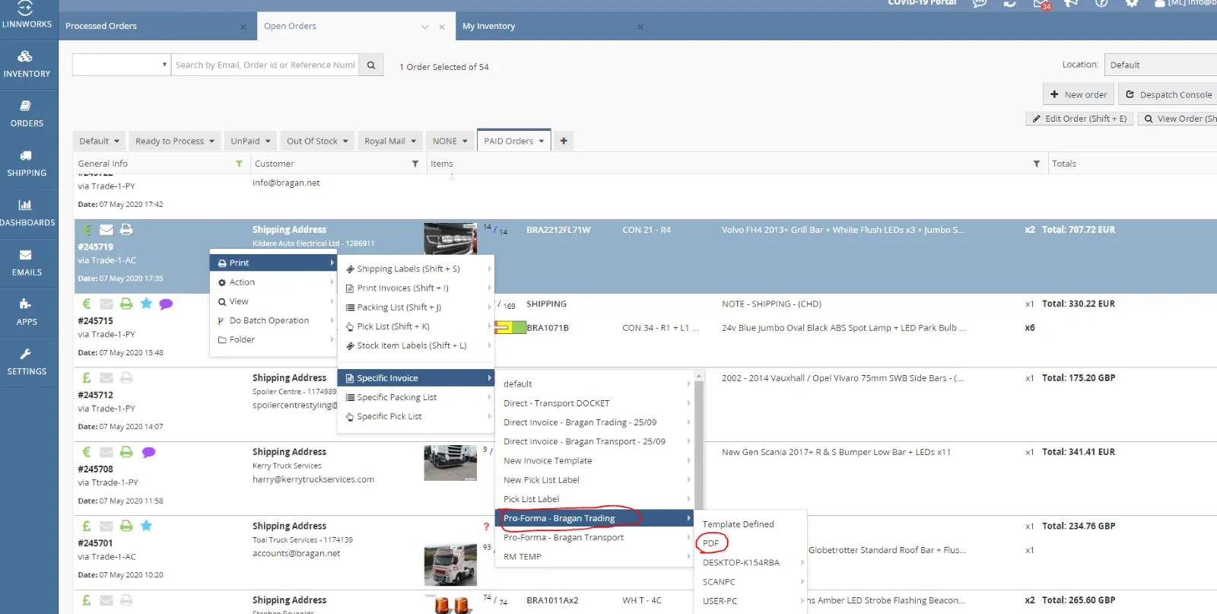Click the blue star icon on order #245715

coord(146,304)
